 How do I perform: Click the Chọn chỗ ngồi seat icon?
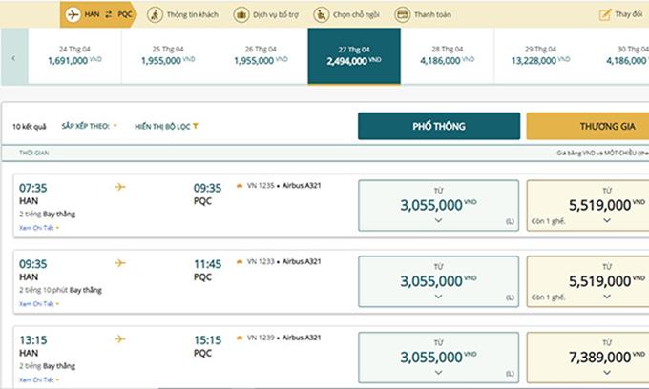tap(322, 14)
